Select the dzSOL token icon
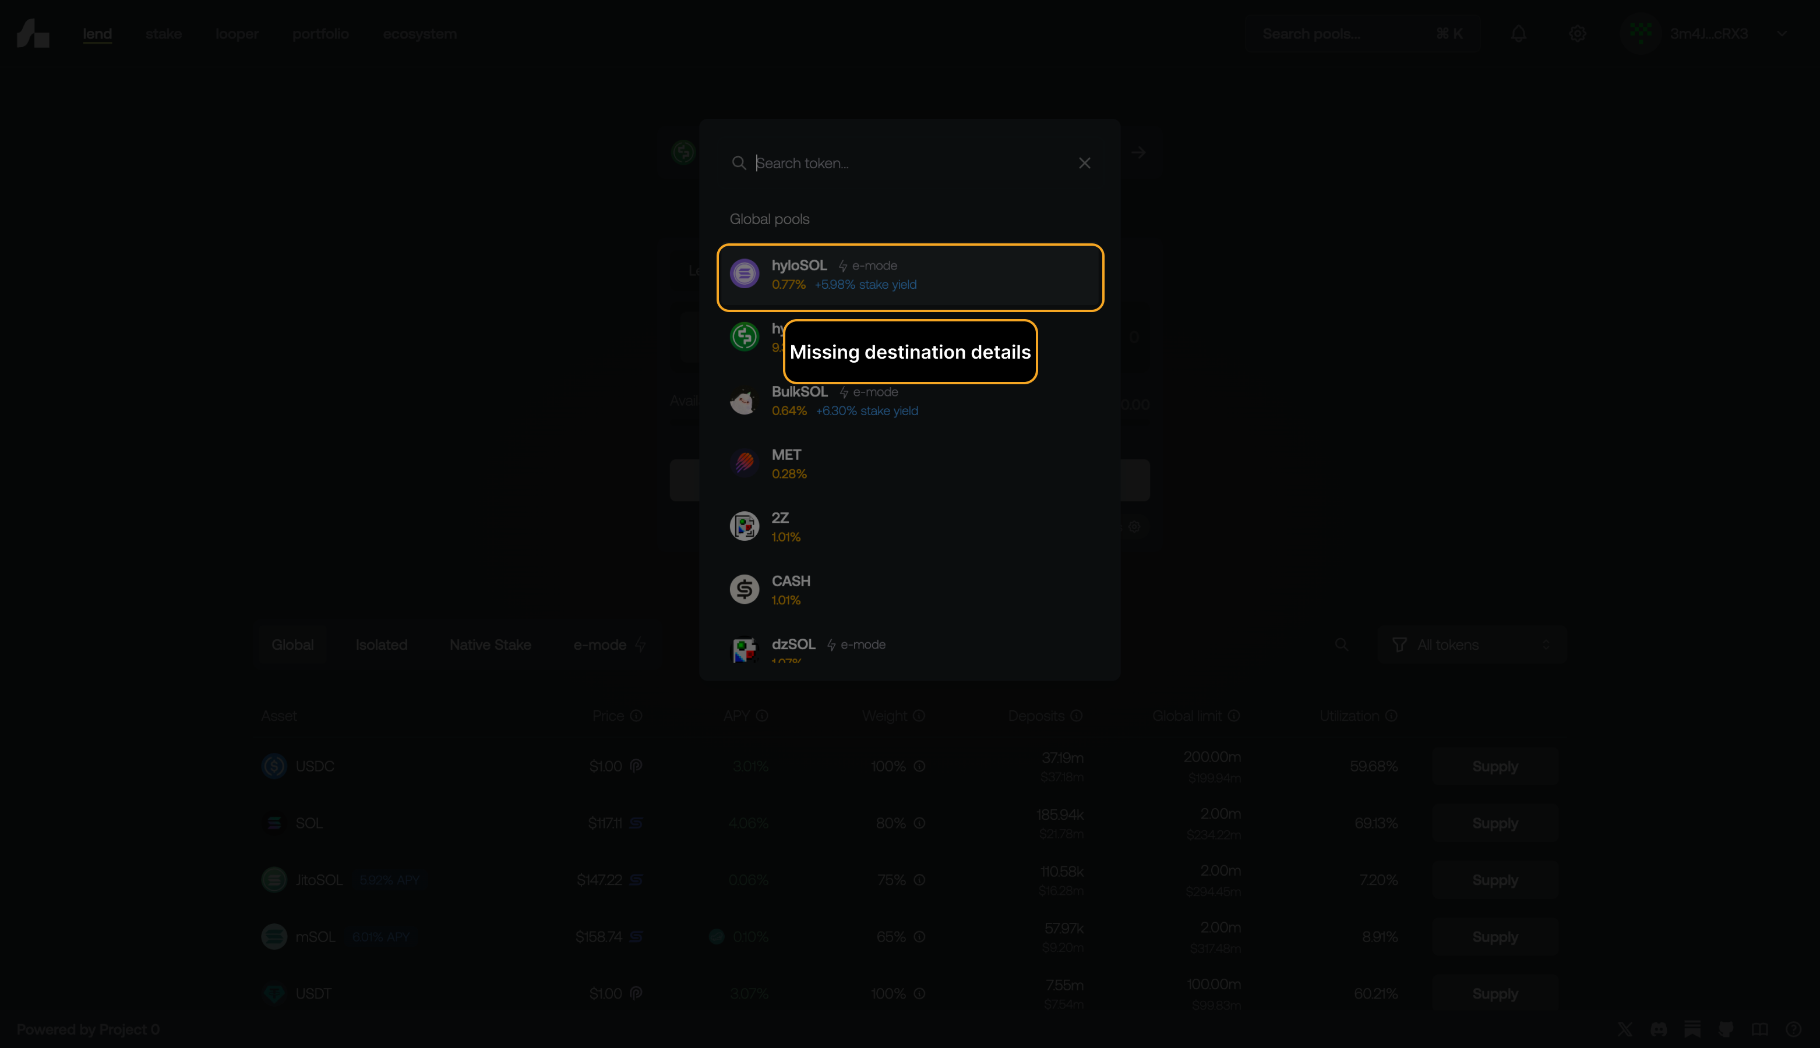Screen dimensions: 1820x1048 (x=744, y=650)
